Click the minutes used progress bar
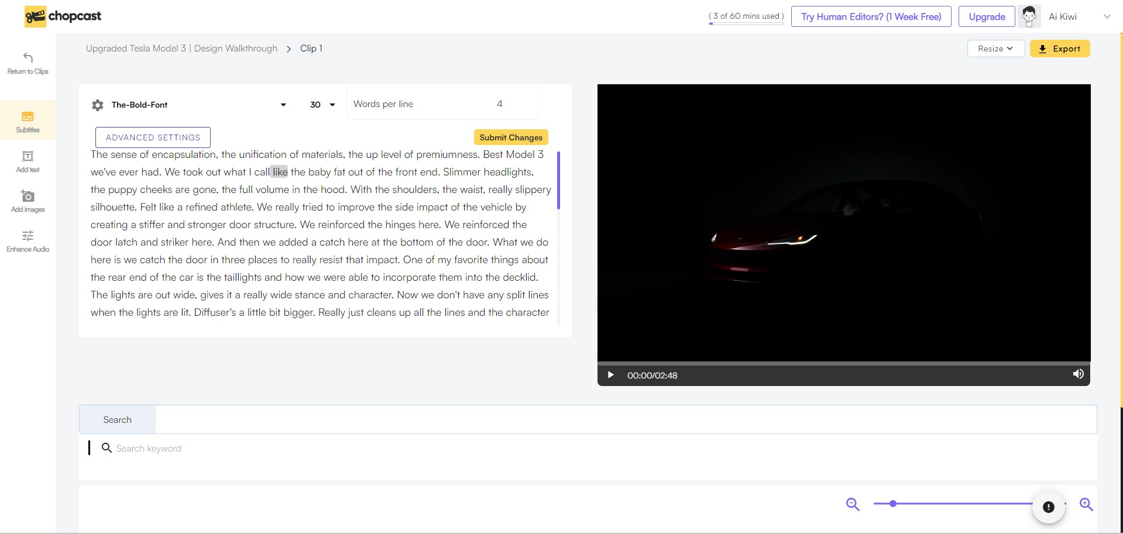 [746, 24]
